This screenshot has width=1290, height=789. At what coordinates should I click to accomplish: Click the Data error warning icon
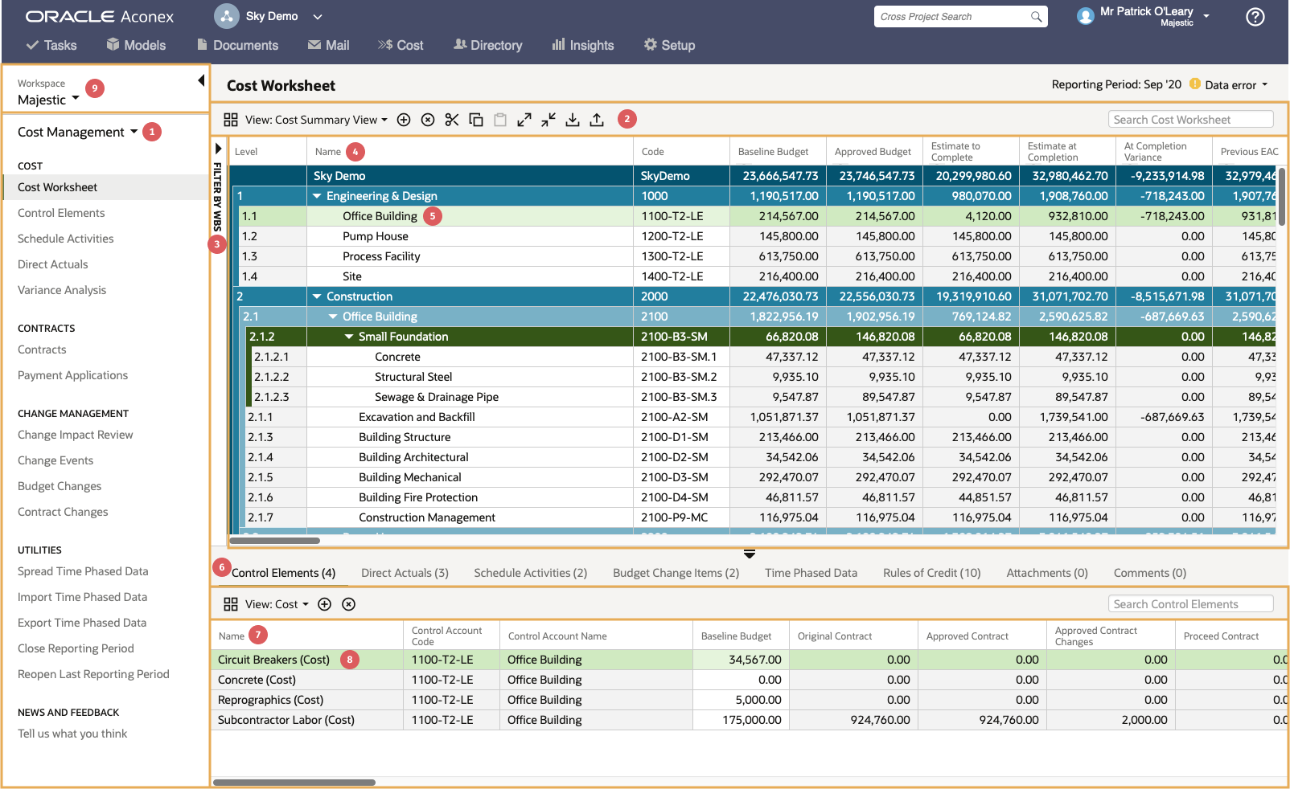[1195, 84]
